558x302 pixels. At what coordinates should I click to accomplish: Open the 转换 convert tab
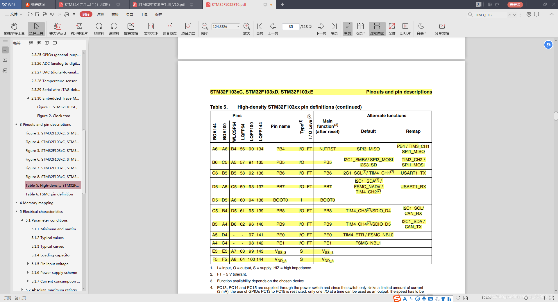pyautogui.click(x=115, y=14)
